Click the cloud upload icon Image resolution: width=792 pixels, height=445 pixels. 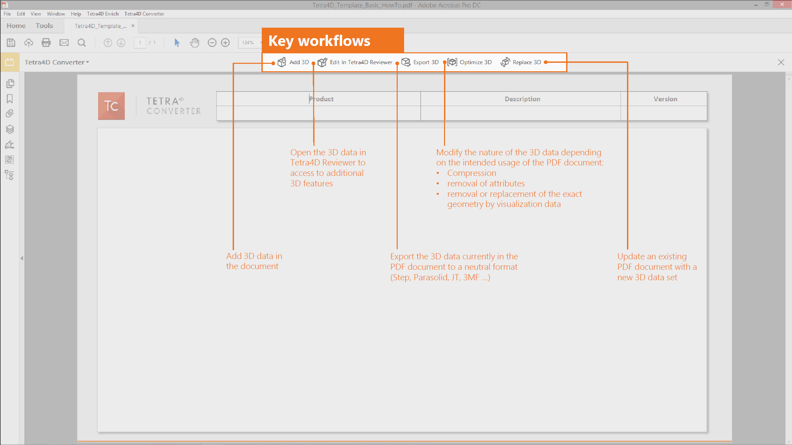pos(29,43)
